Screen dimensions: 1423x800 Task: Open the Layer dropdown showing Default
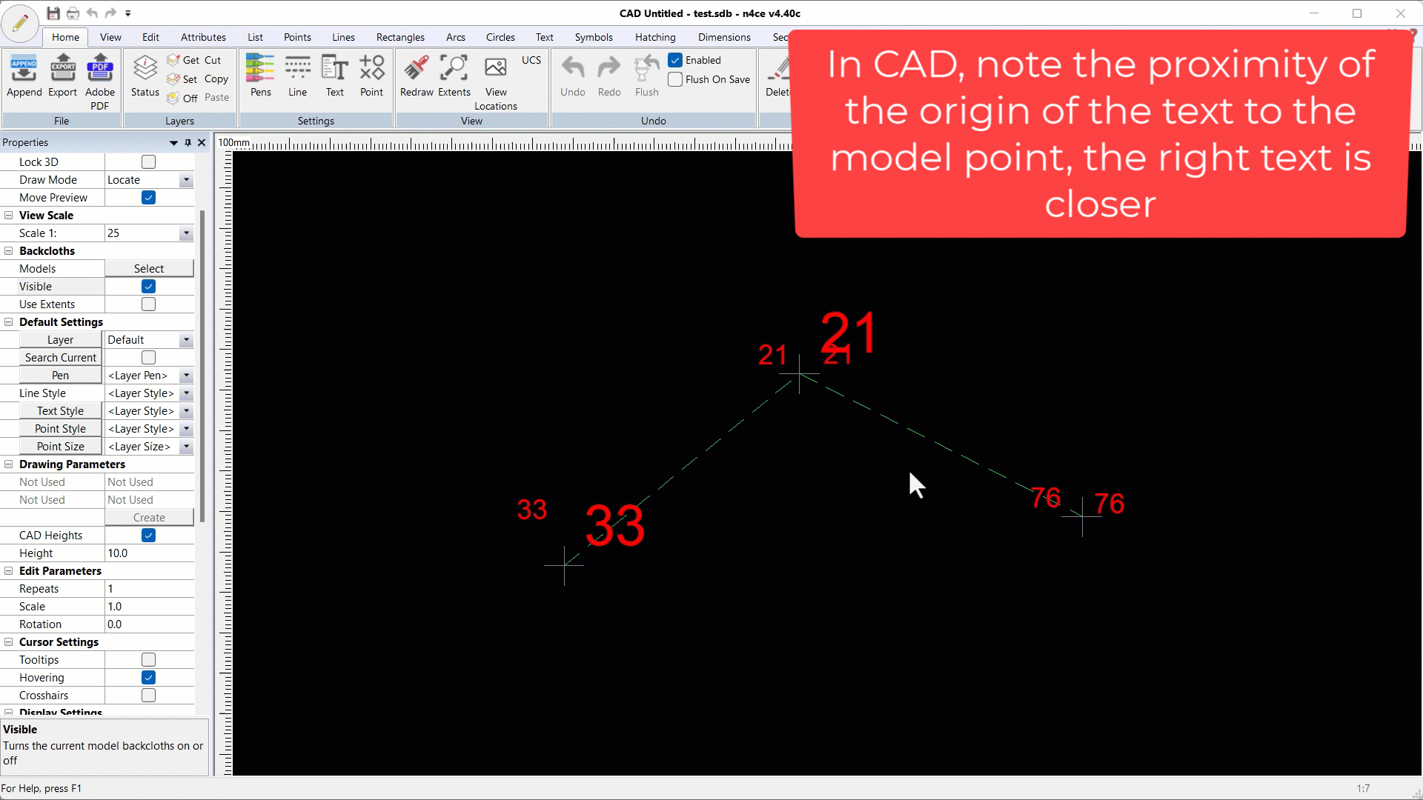pos(185,339)
